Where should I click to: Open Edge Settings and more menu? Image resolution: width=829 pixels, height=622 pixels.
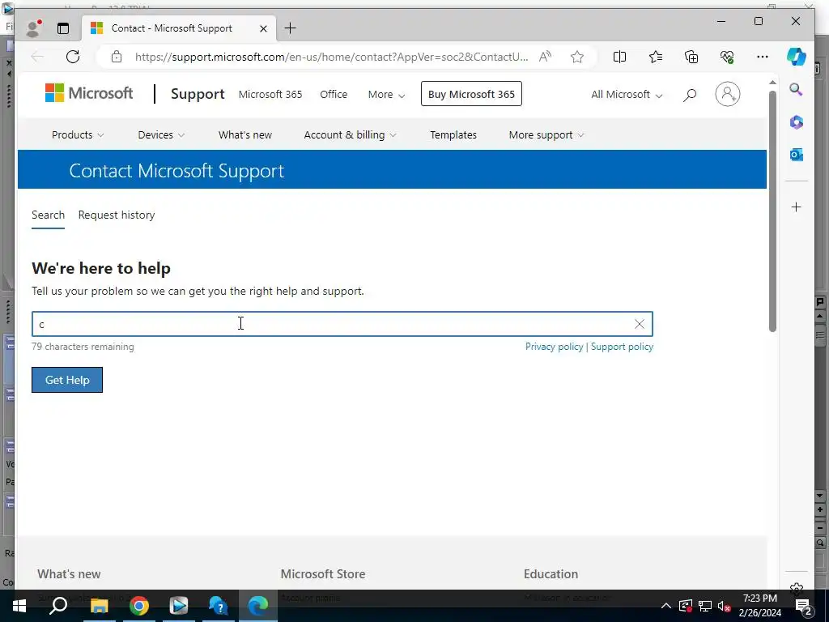click(x=763, y=57)
